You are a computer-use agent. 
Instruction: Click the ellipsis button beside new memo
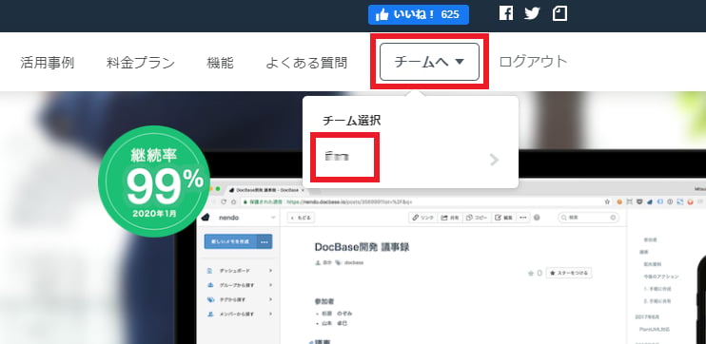[x=265, y=241]
